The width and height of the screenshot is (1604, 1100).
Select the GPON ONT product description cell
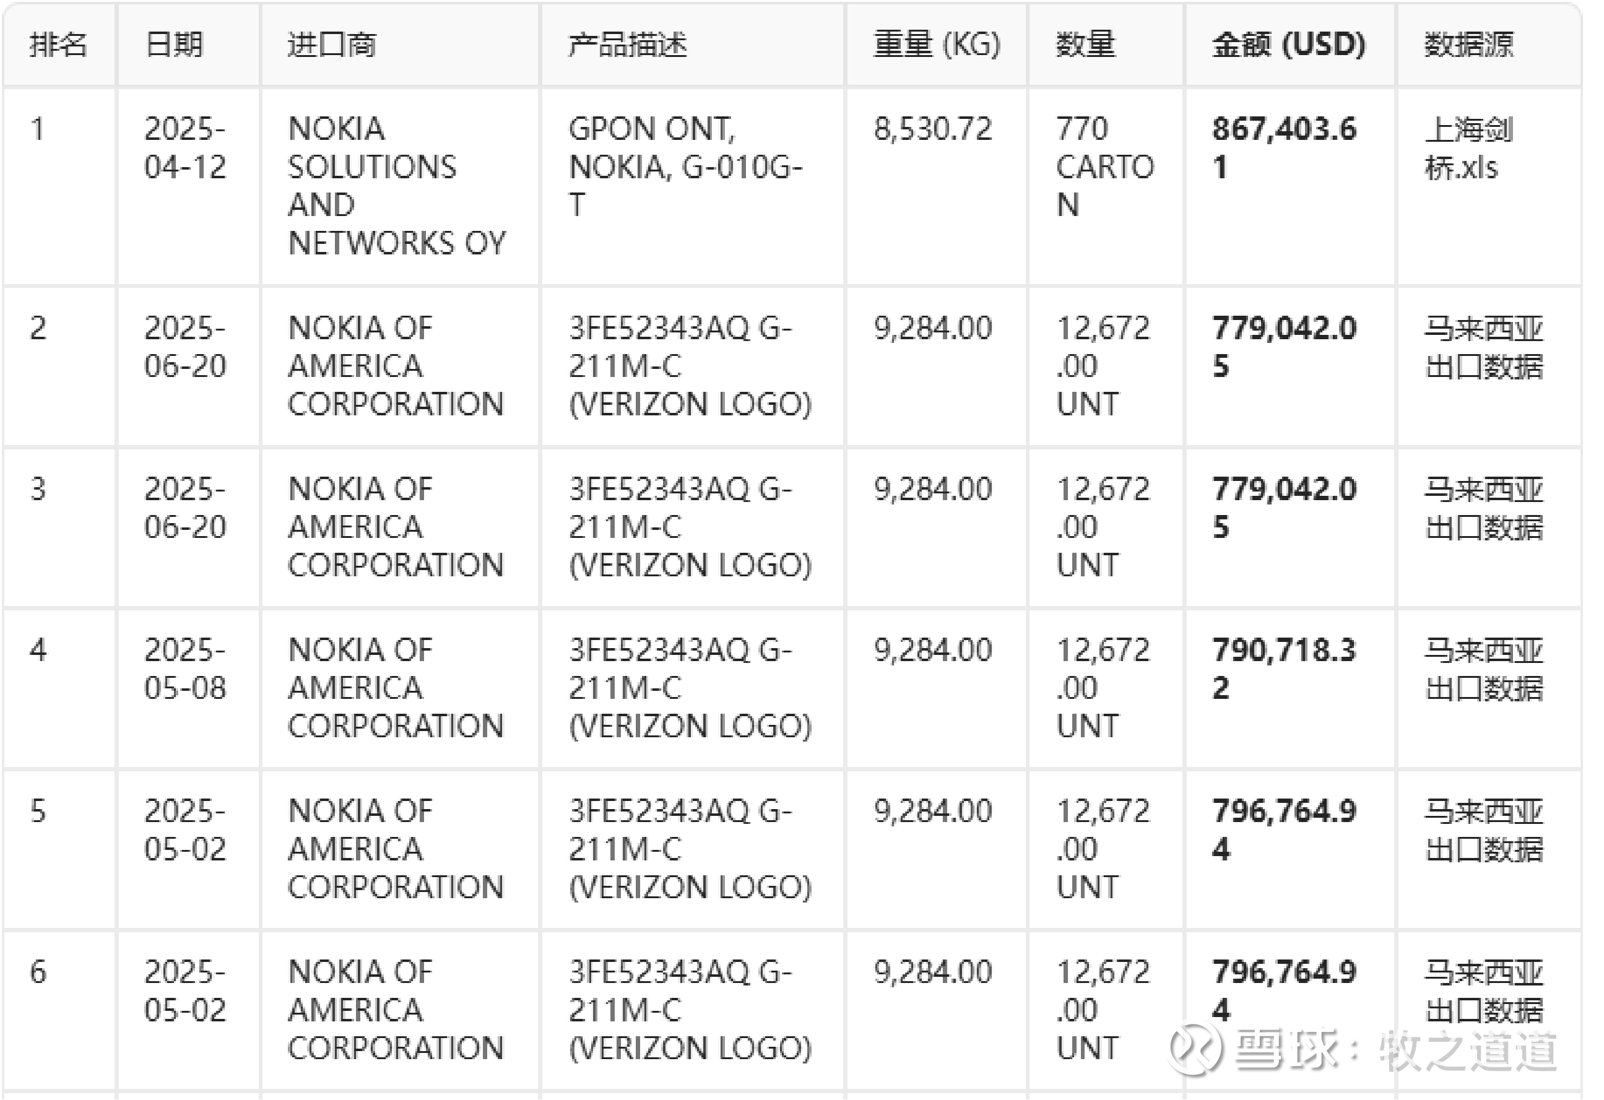685,167
